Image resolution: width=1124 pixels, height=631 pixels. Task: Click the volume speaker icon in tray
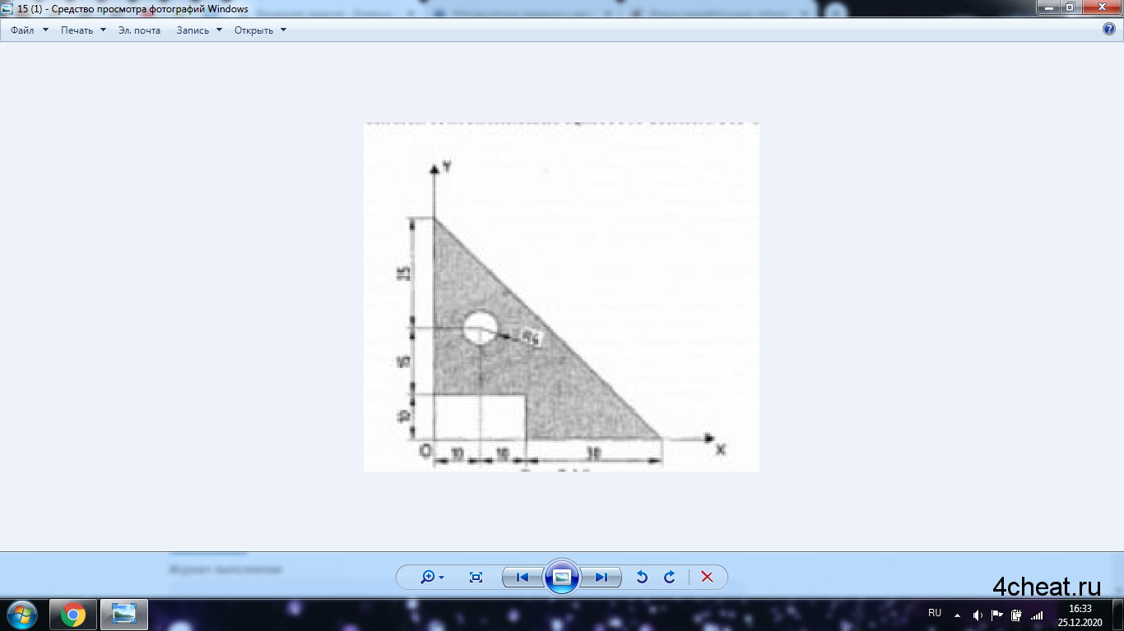pyautogui.click(x=978, y=615)
